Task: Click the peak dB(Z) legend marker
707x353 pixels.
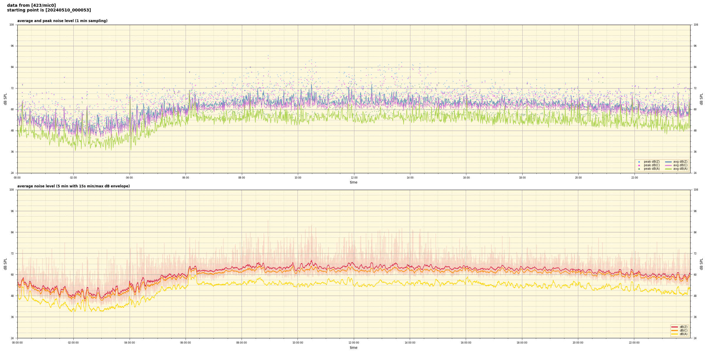Action: [639, 162]
